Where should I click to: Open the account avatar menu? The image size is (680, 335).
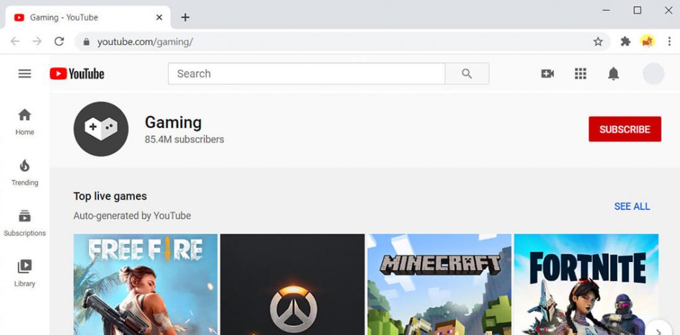click(653, 74)
